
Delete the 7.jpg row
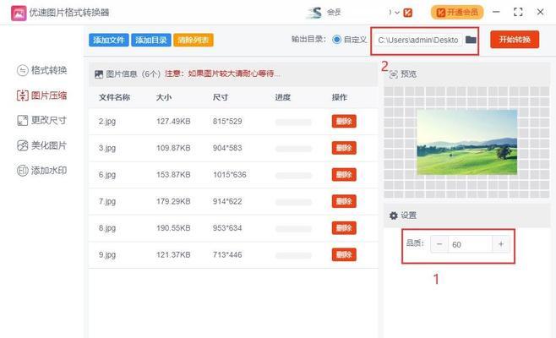[x=344, y=201]
